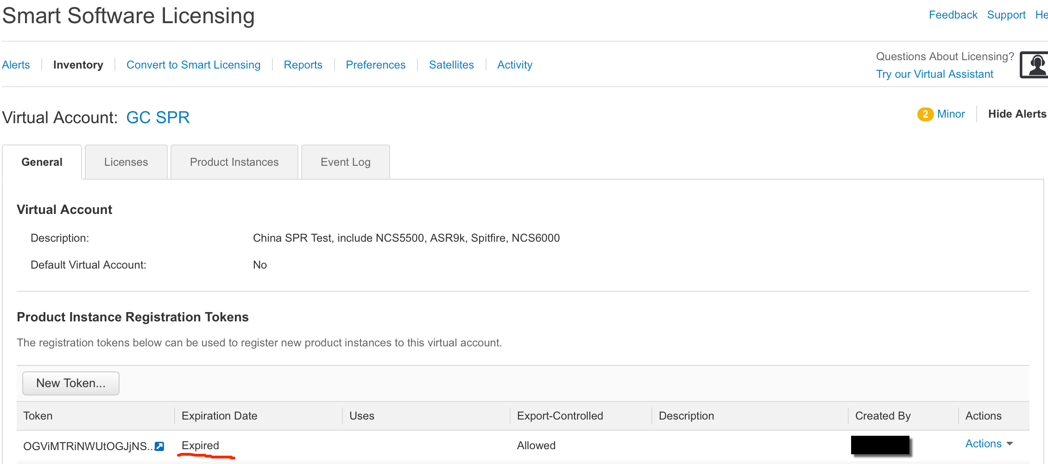Open the Preferences section
This screenshot has height=464, width=1048.
click(x=376, y=65)
